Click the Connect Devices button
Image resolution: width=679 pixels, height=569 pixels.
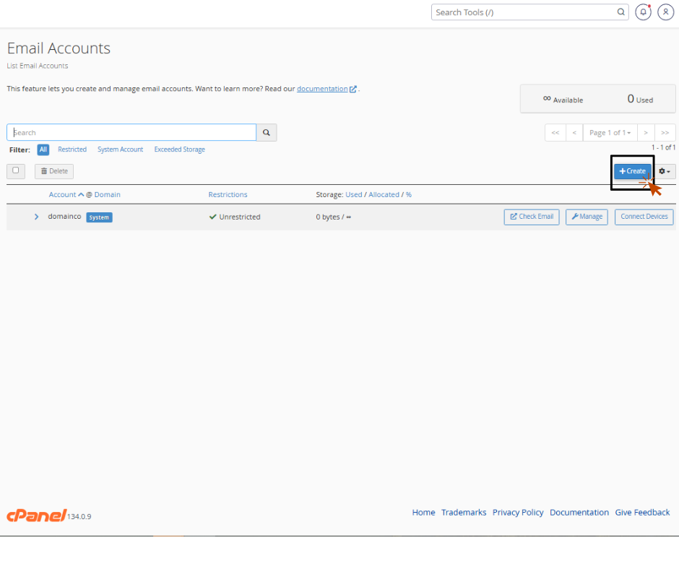click(x=644, y=217)
